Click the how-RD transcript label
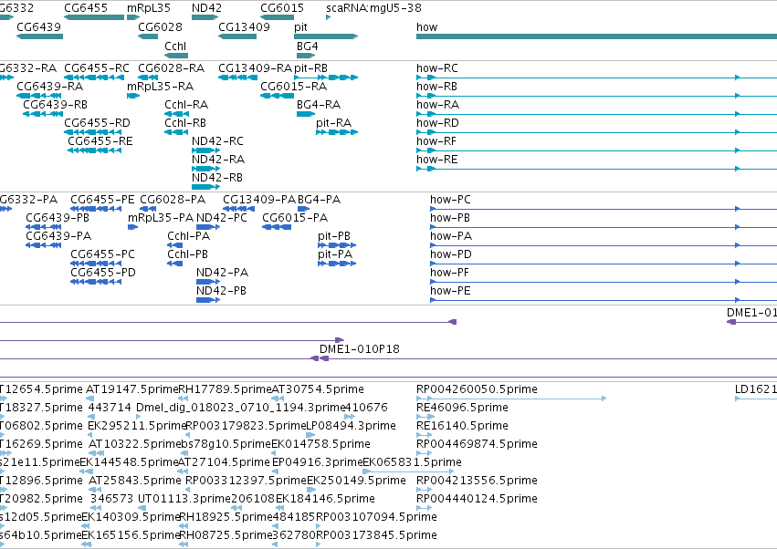This screenshot has width=777, height=549. 437,123
